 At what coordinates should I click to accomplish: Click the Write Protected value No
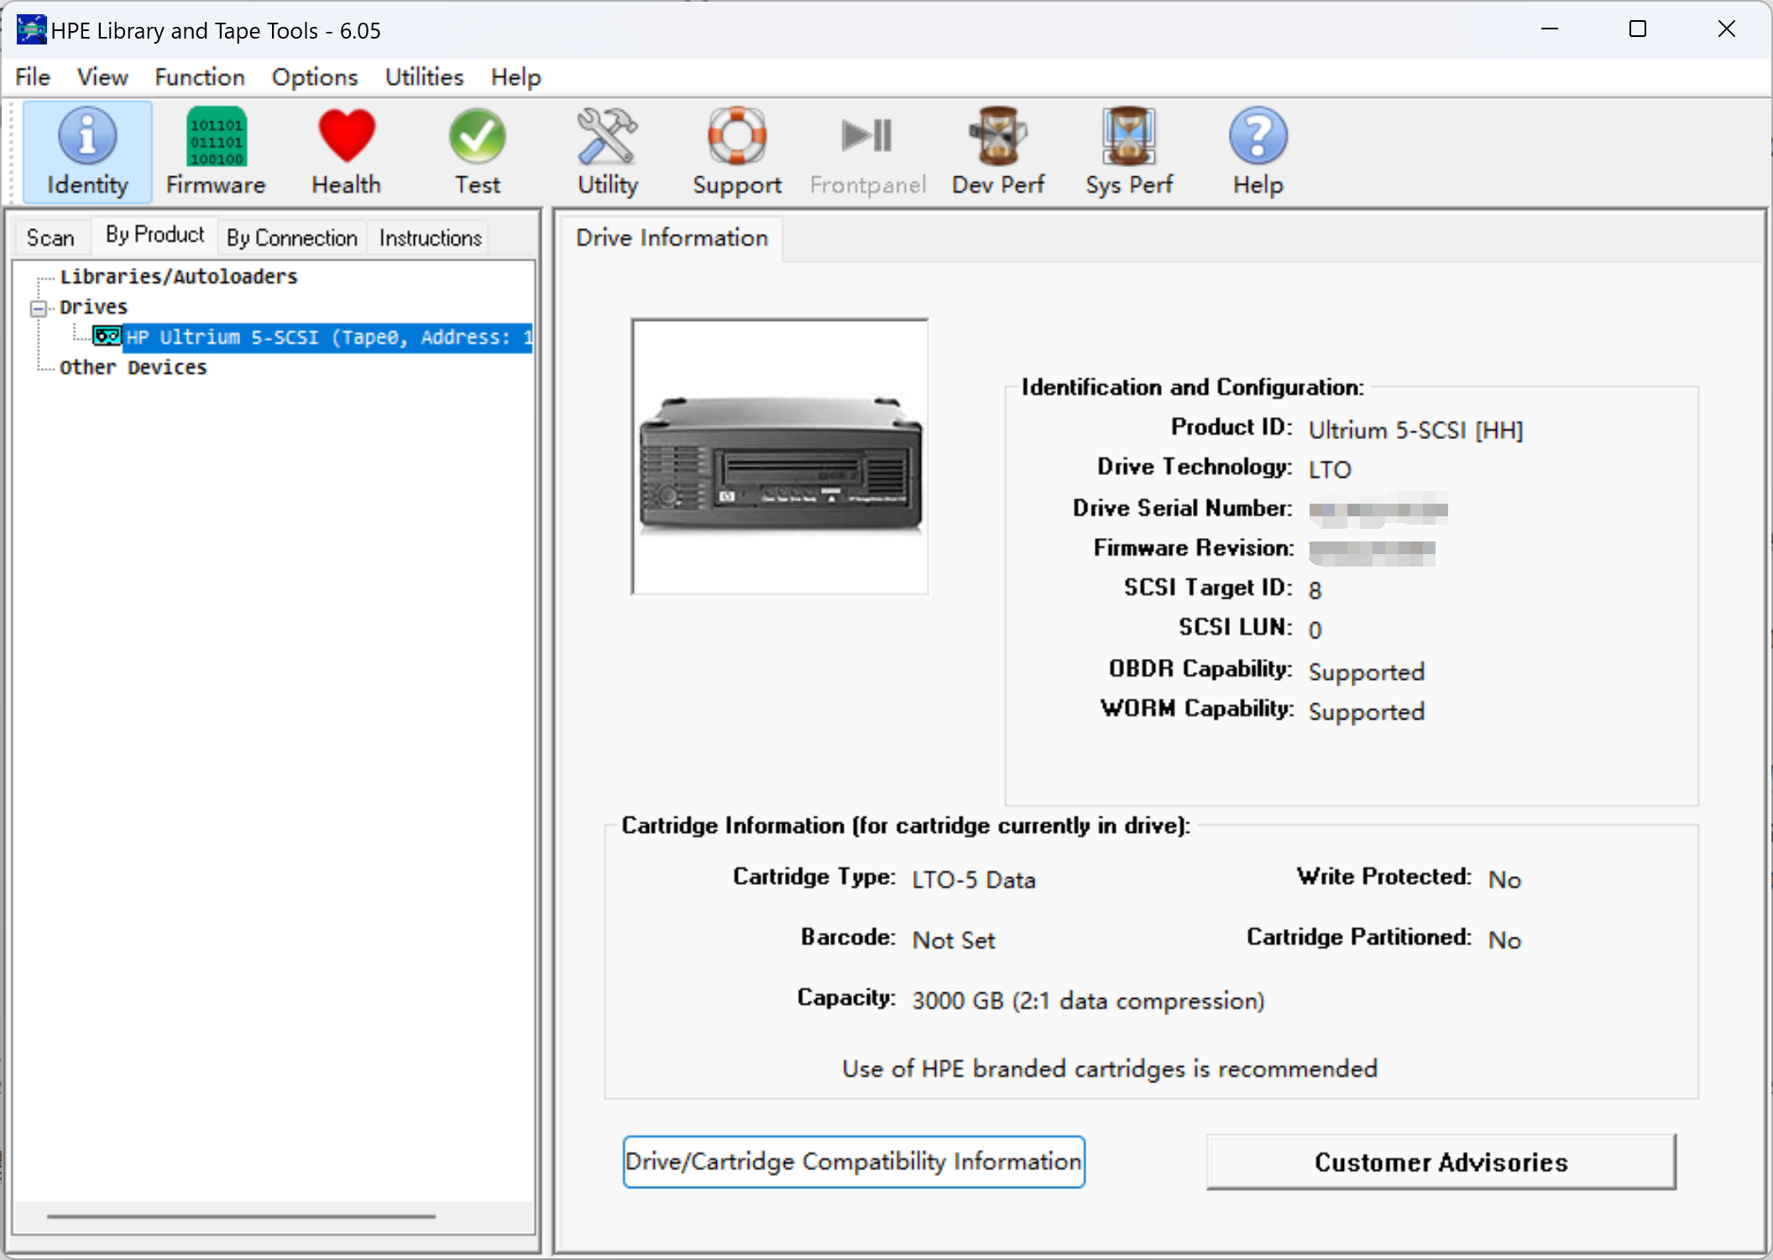(x=1504, y=879)
